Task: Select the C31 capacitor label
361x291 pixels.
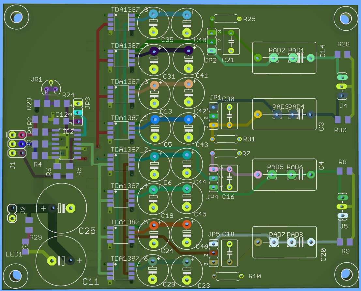Action: coord(169,76)
